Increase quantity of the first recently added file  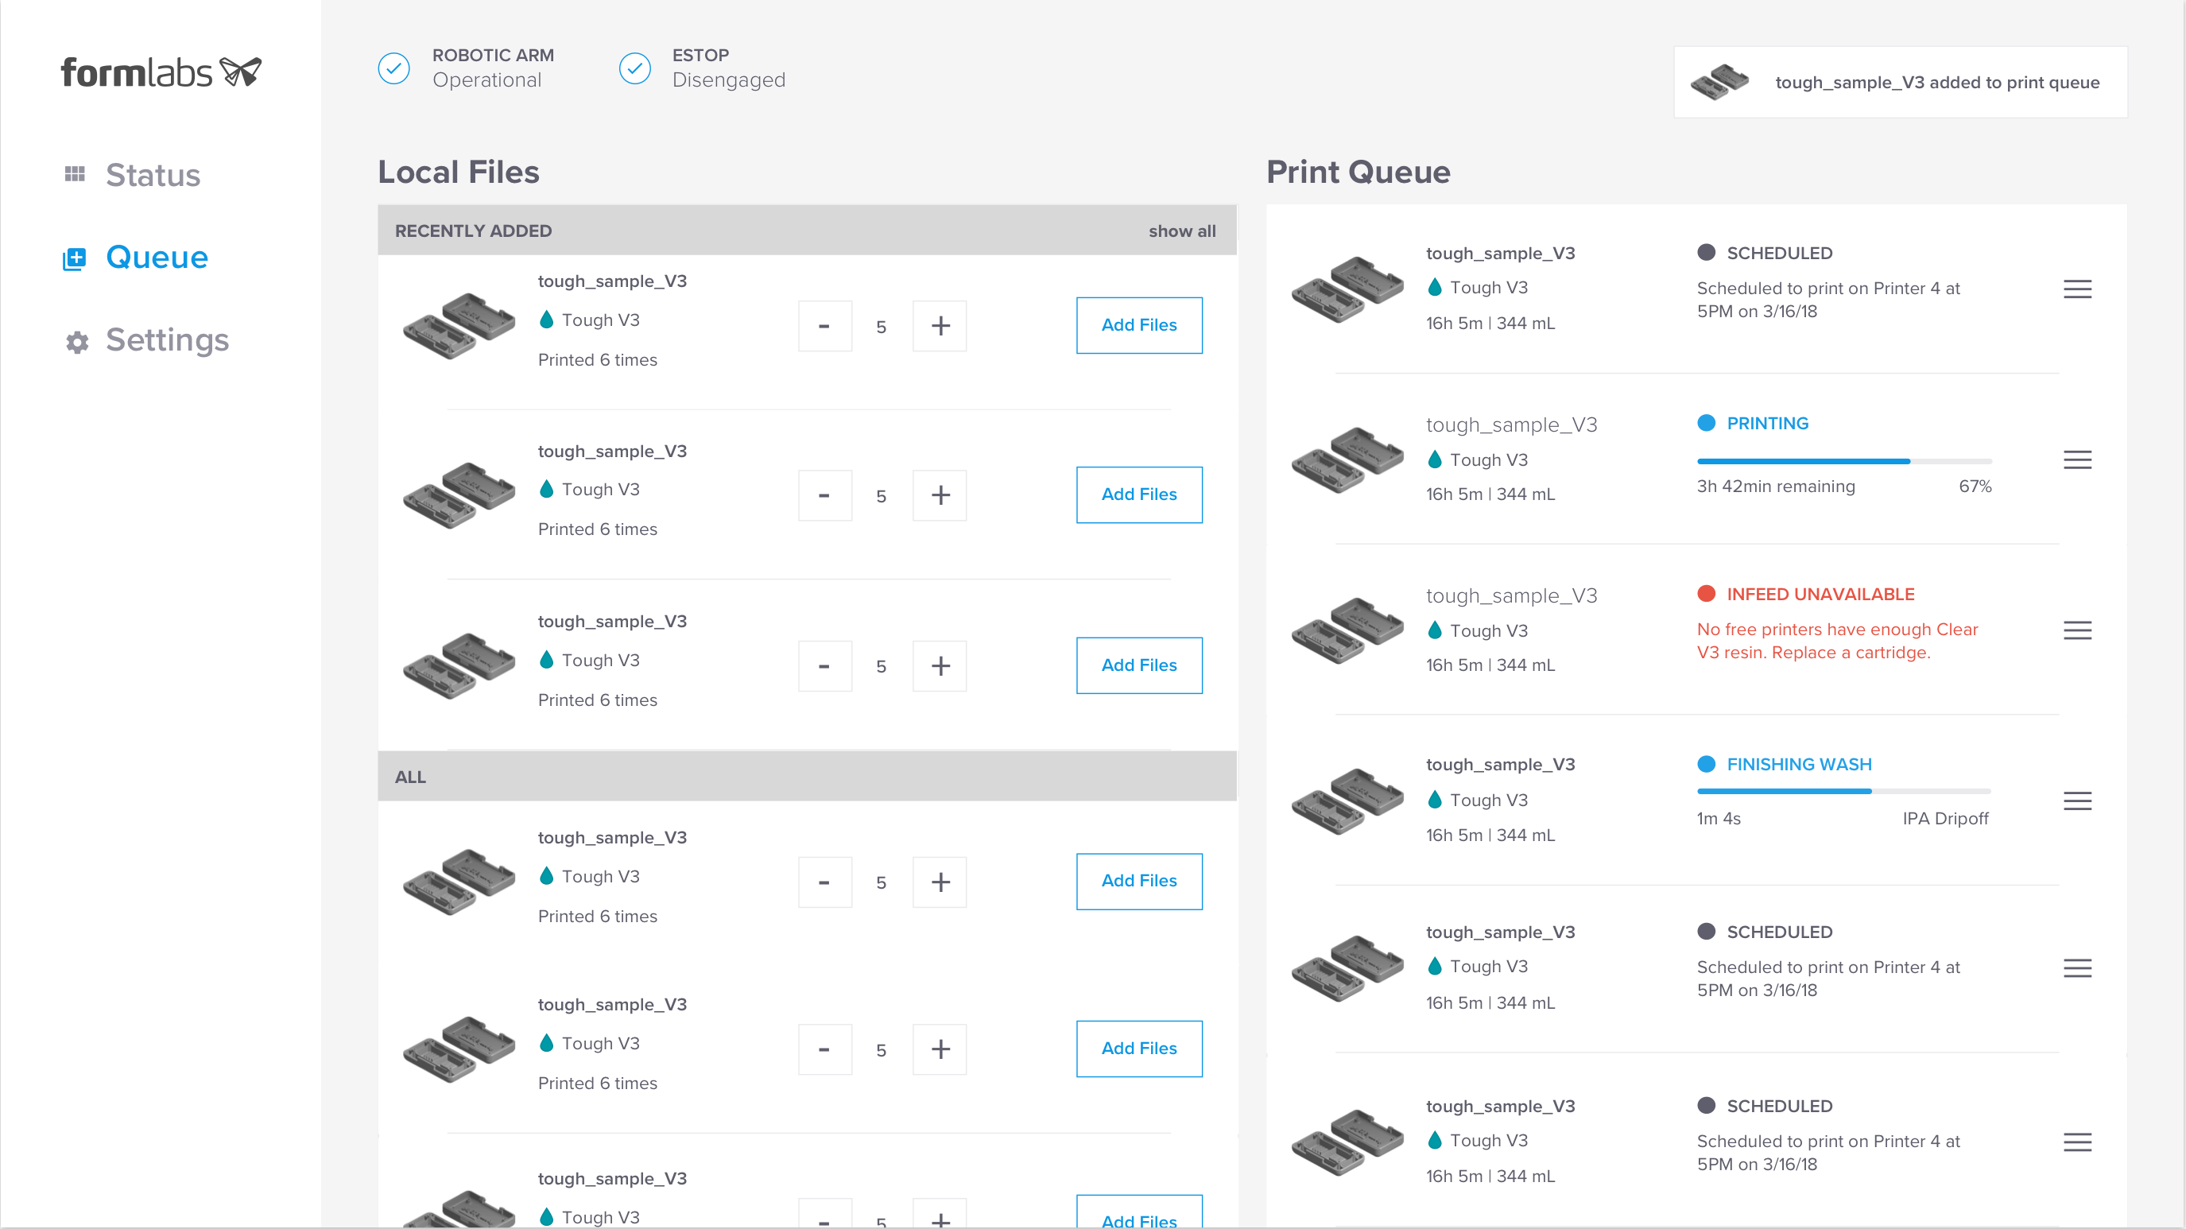click(940, 326)
